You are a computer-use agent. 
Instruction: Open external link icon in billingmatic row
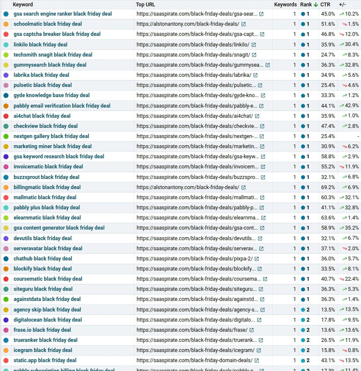(x=243, y=187)
